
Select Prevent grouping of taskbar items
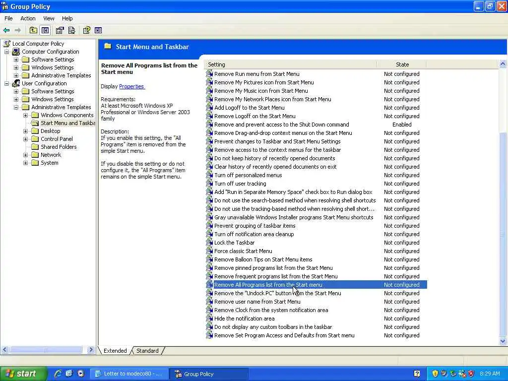click(x=254, y=226)
